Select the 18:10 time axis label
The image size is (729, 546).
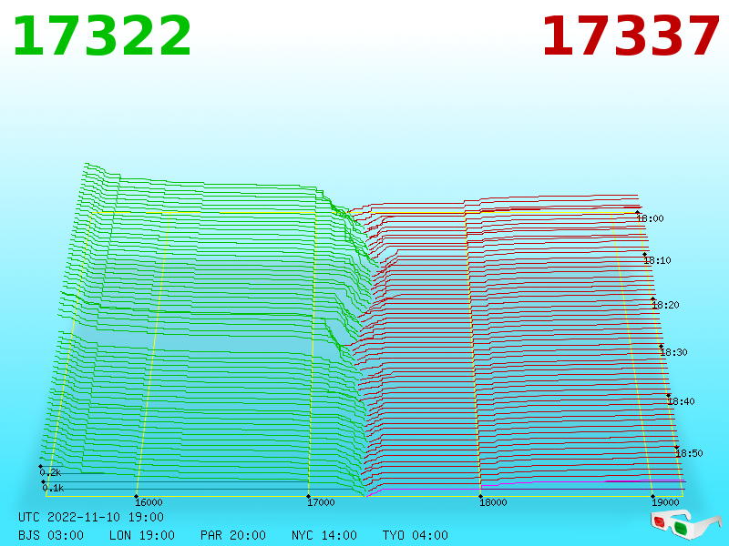pyautogui.click(x=657, y=260)
